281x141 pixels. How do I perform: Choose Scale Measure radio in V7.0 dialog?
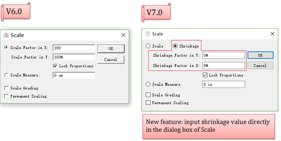(x=148, y=84)
